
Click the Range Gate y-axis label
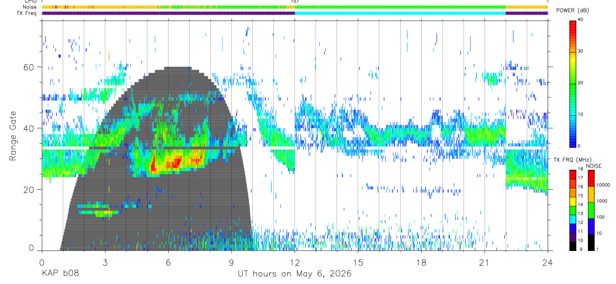[12, 136]
